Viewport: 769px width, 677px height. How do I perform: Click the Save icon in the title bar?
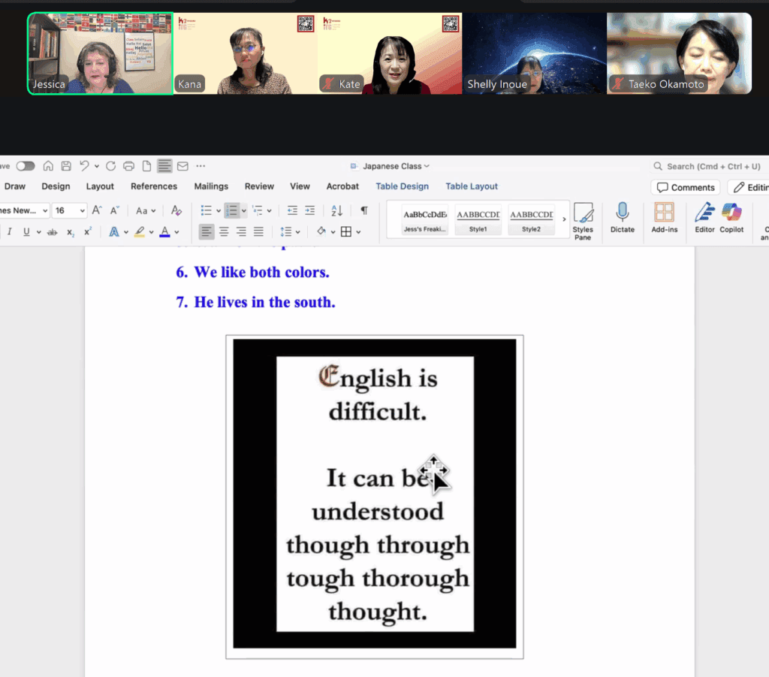(x=66, y=166)
